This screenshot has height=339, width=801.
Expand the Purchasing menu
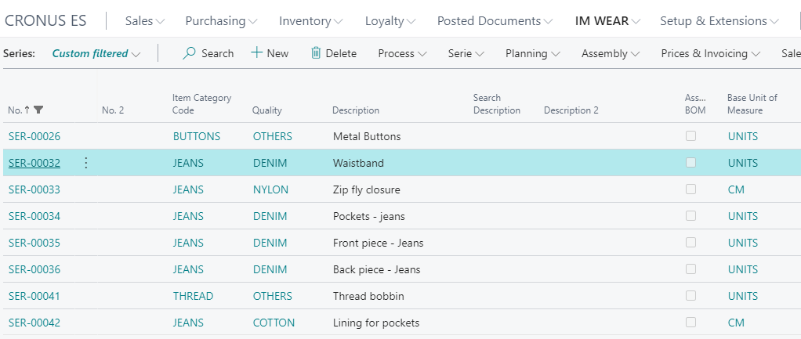[x=221, y=21]
